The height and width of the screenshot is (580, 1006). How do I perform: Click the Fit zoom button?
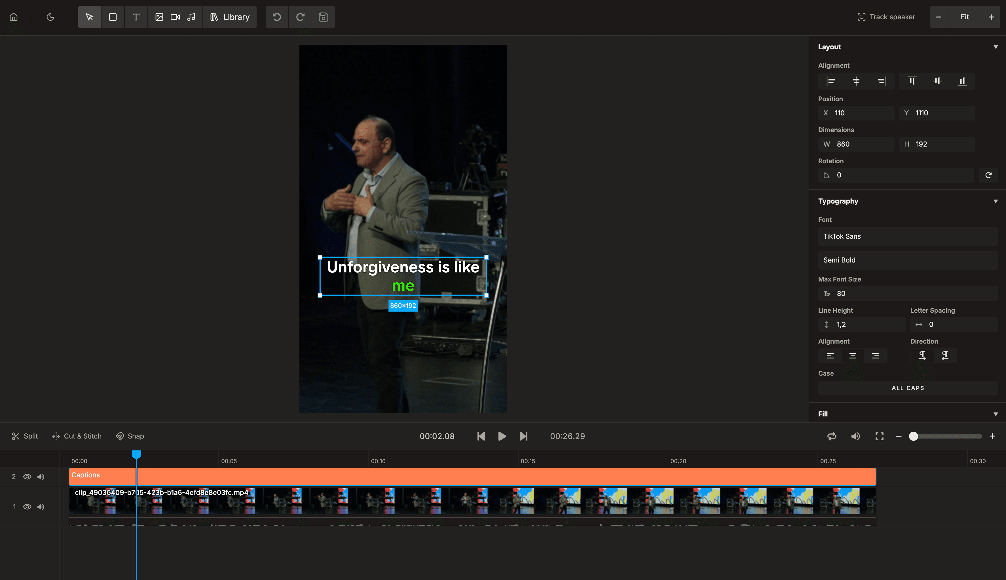(x=965, y=17)
